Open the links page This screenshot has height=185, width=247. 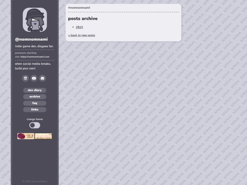tap(35, 110)
